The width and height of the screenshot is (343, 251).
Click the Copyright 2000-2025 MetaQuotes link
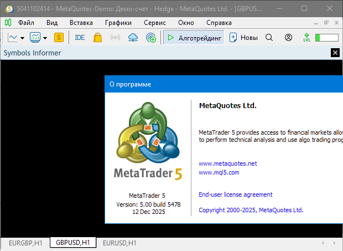pyautogui.click(x=251, y=210)
